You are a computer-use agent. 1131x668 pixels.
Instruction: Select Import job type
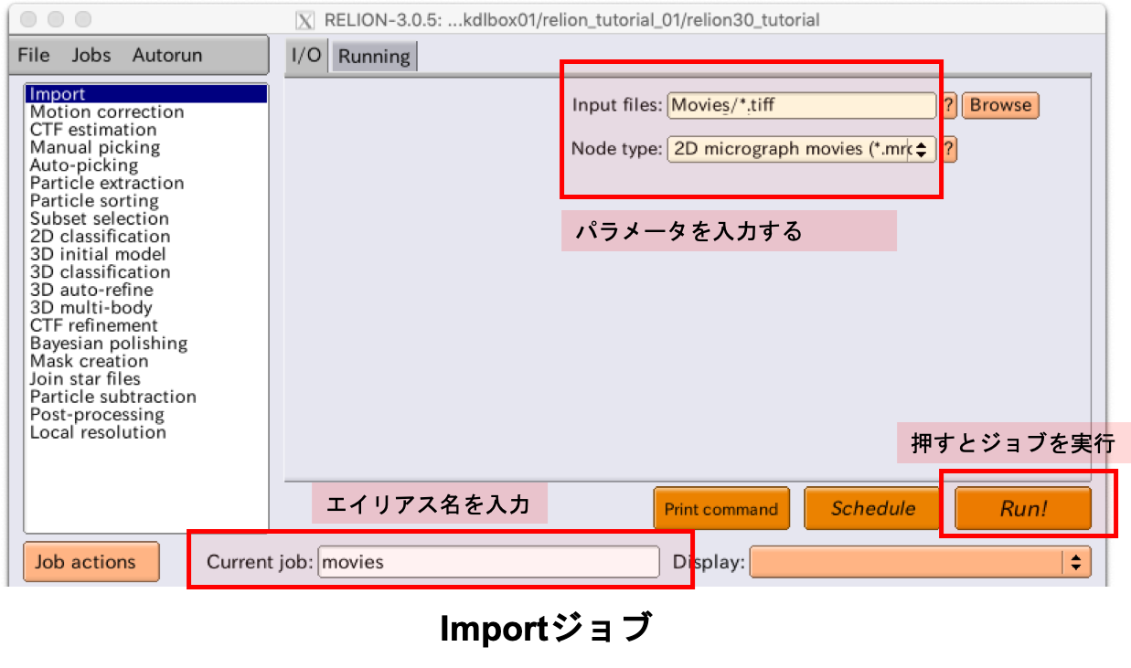pos(147,94)
